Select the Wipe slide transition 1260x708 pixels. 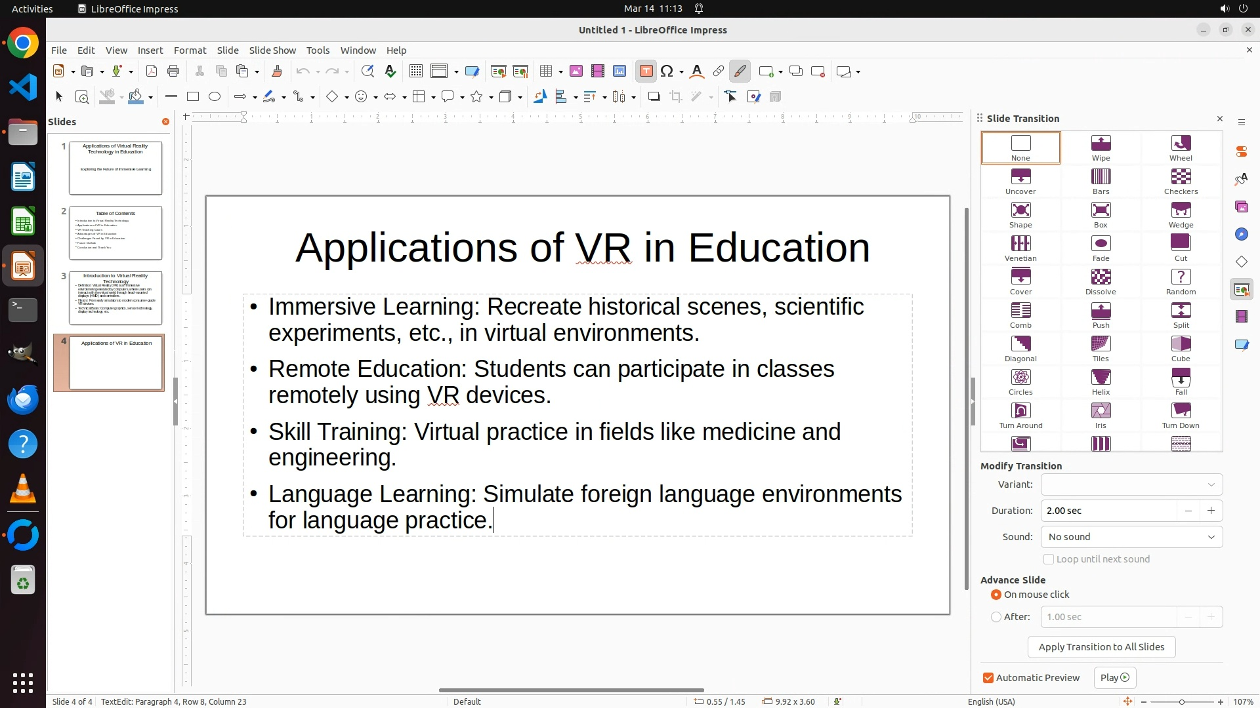(1101, 147)
